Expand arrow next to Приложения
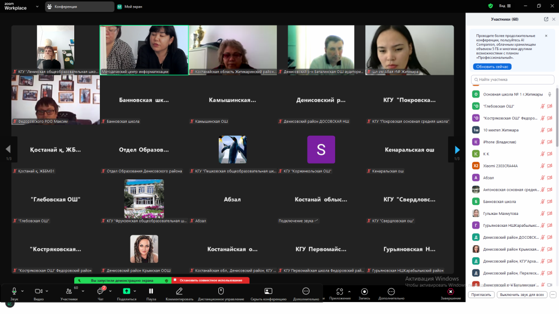559x314 pixels. [x=349, y=292]
